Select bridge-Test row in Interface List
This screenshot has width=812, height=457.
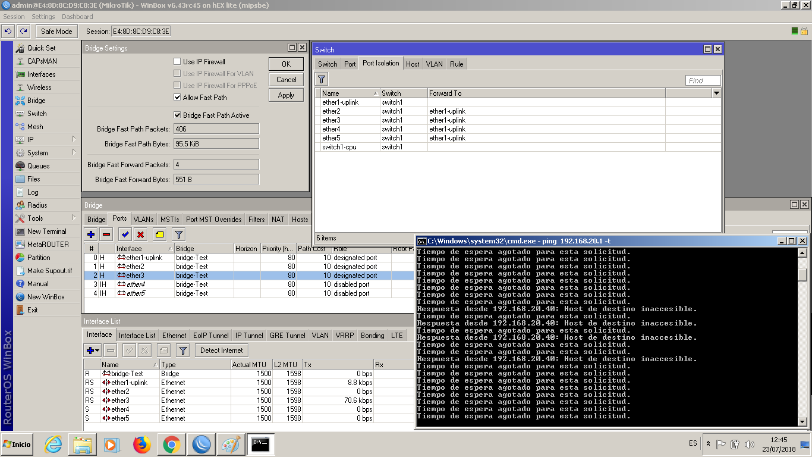tap(248, 374)
